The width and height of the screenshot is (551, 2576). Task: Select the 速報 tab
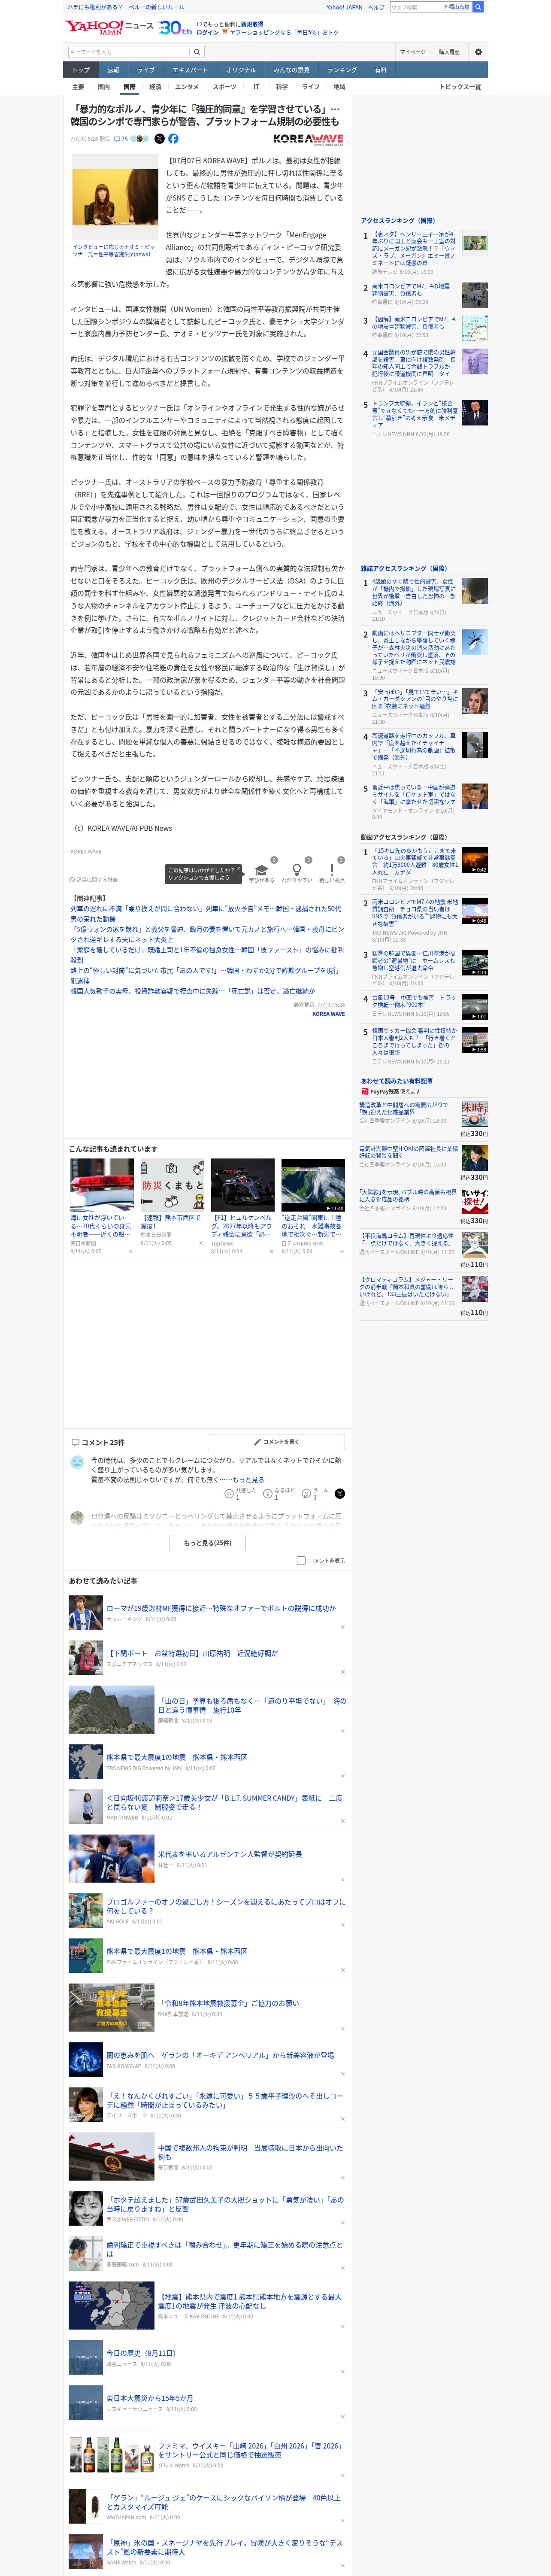point(113,70)
